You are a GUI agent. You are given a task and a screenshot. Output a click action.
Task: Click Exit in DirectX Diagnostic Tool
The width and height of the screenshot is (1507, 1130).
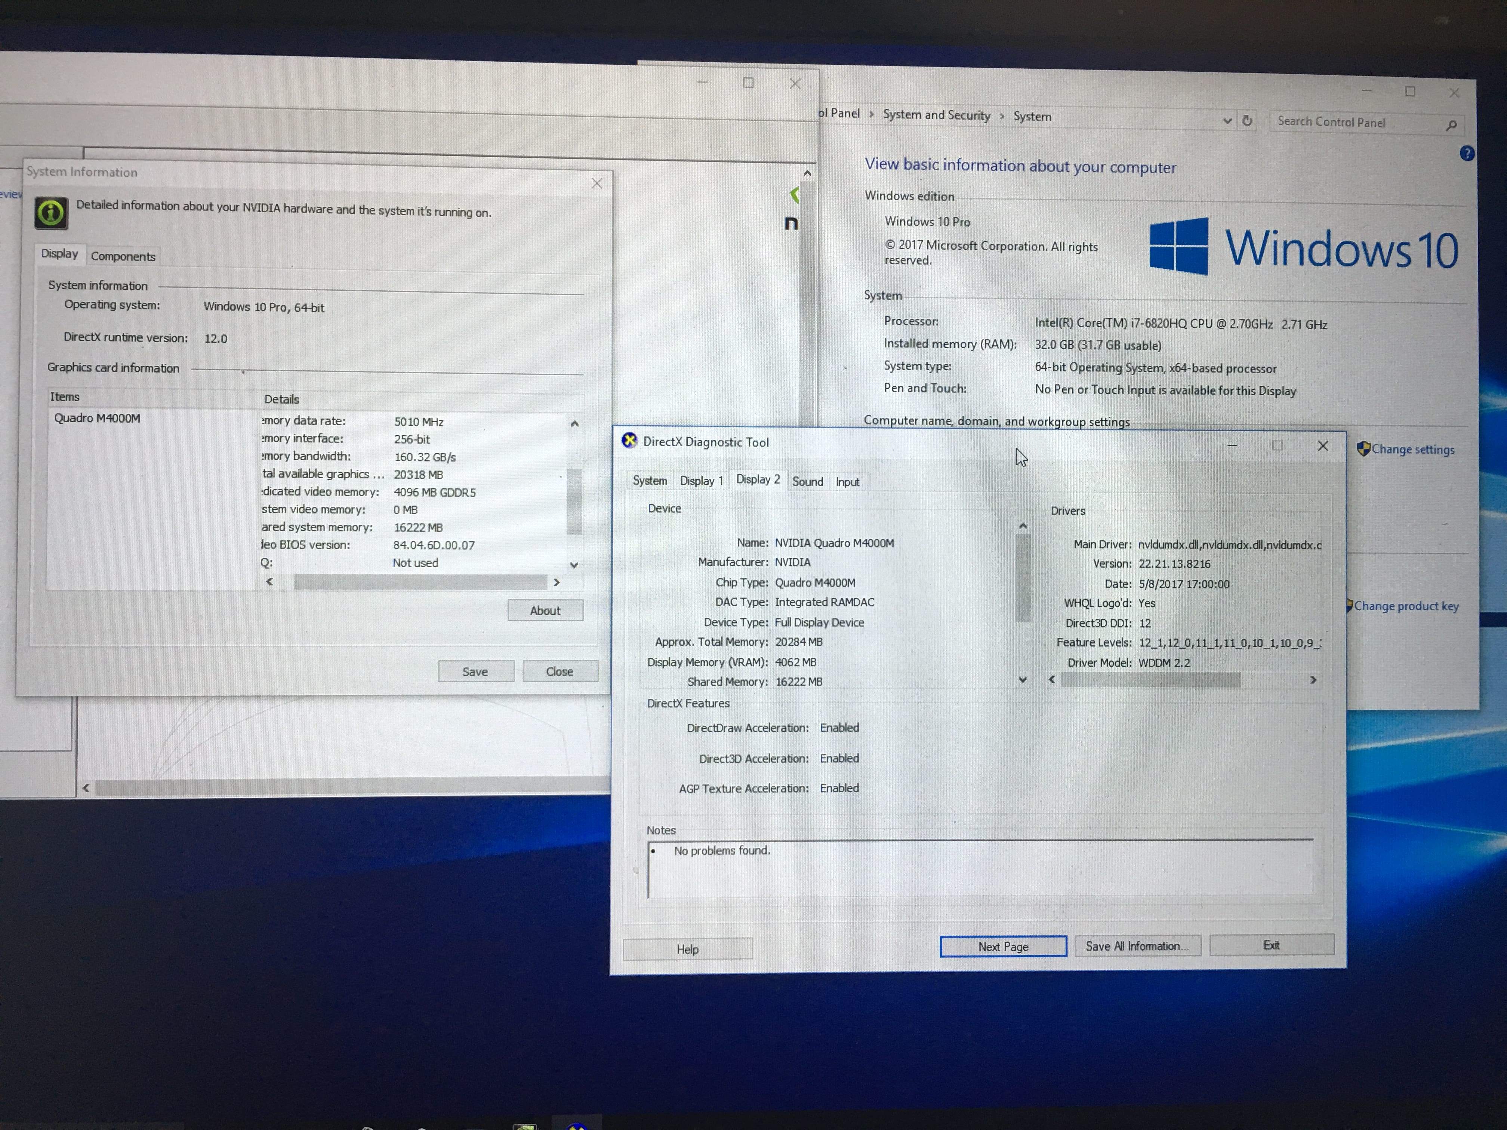point(1271,945)
